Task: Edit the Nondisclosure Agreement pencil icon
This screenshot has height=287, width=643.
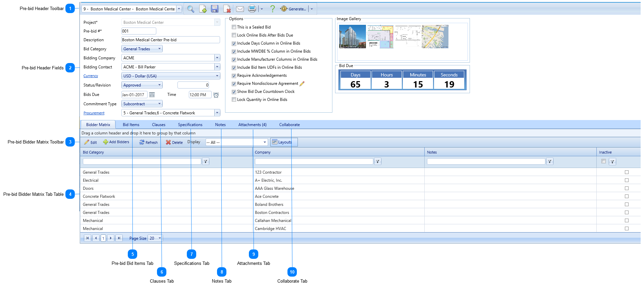Action: coord(302,83)
